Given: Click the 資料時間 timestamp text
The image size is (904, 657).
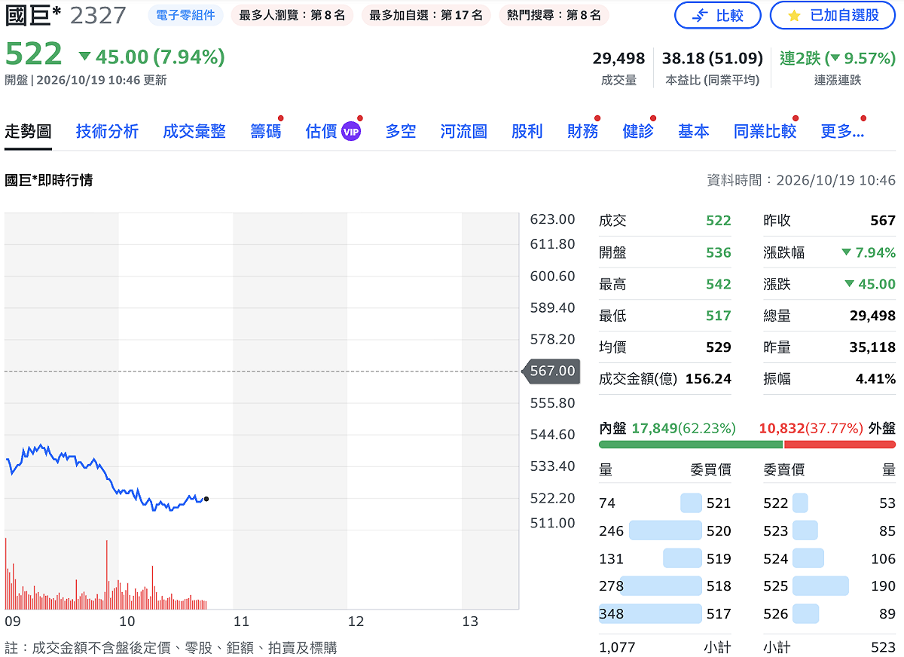Looking at the screenshot, I should (x=802, y=180).
